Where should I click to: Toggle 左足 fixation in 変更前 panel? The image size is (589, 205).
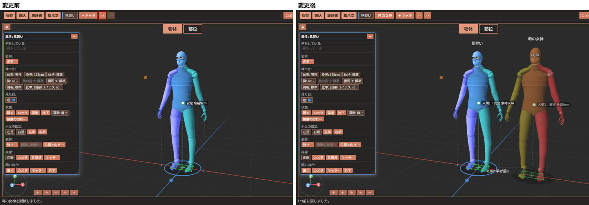(x=10, y=132)
